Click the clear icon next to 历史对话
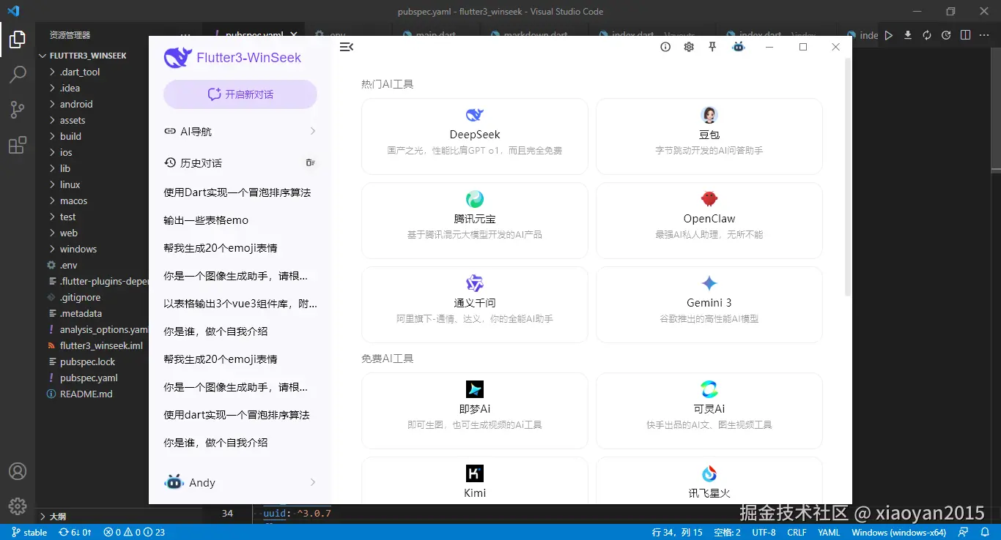 311,162
